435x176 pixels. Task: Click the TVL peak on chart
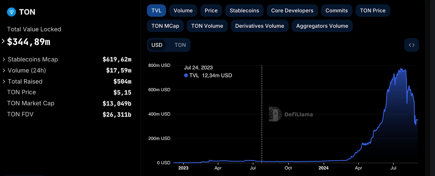pyautogui.click(x=401, y=69)
